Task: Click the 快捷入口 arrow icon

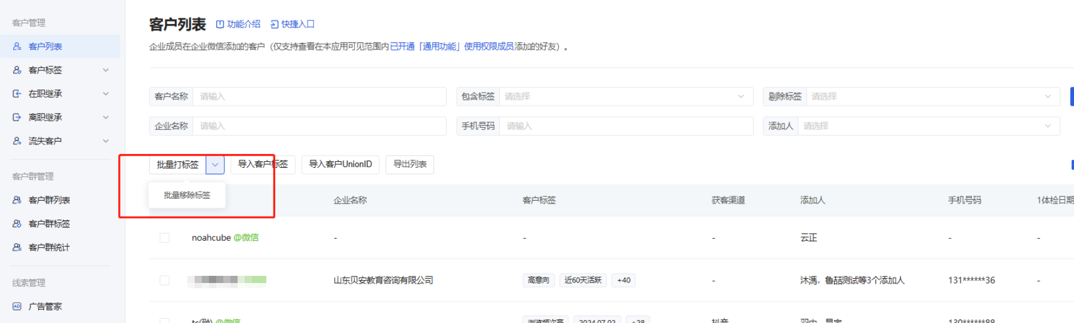Action: coord(275,24)
